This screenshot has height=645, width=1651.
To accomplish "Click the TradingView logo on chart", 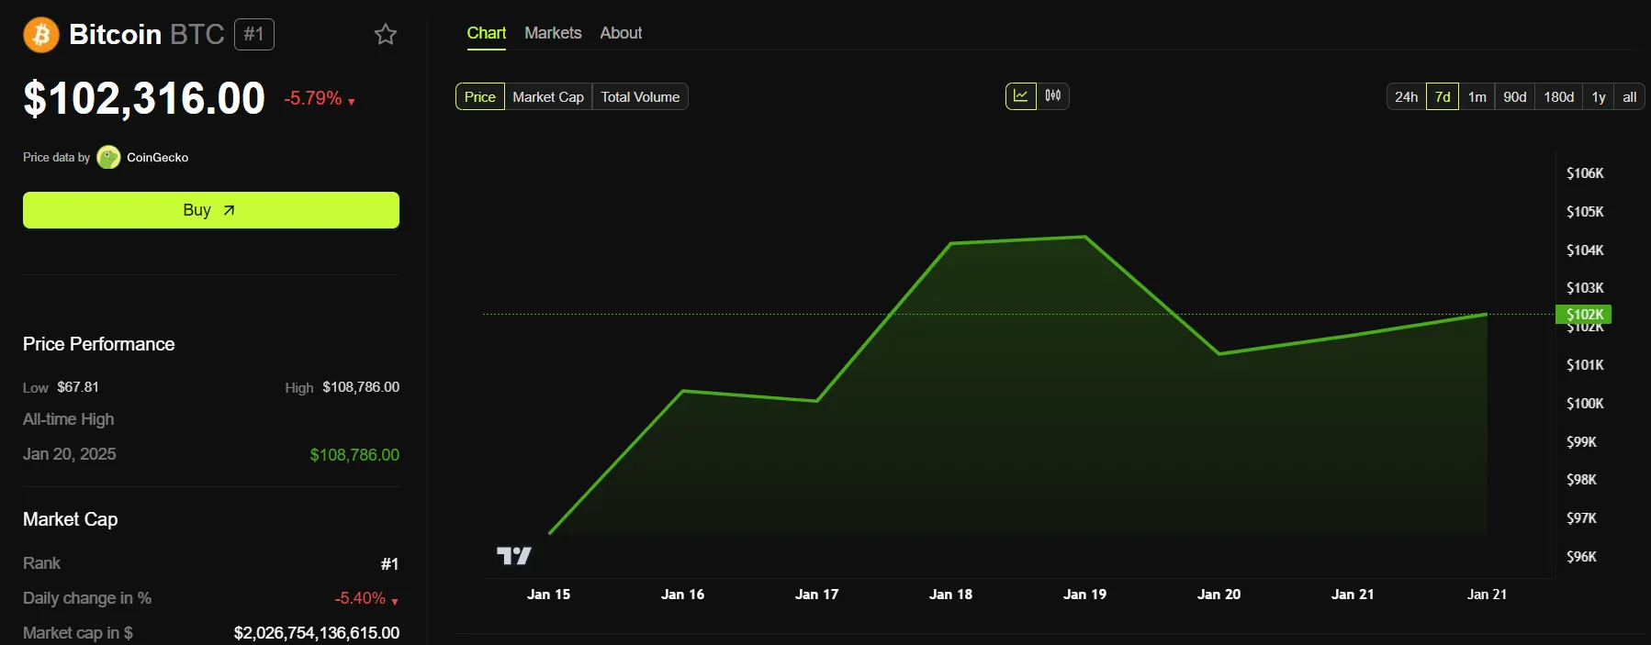I will [x=513, y=556].
